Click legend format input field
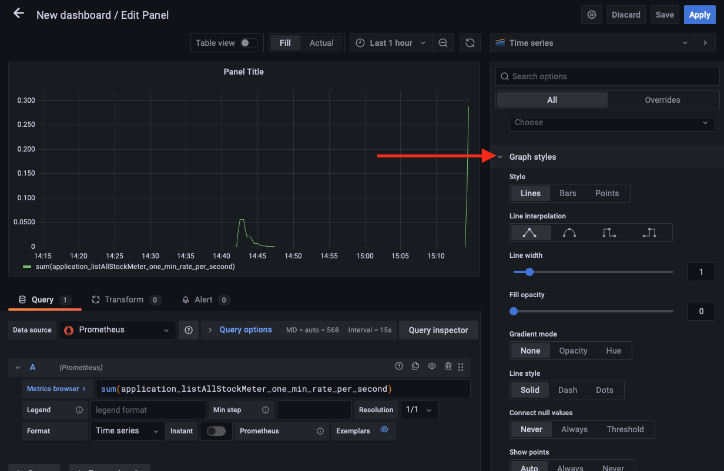724x471 pixels. pos(148,410)
